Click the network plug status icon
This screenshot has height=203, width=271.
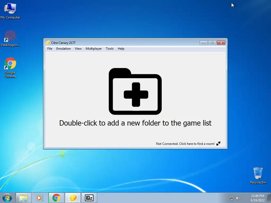[x=218, y=144]
